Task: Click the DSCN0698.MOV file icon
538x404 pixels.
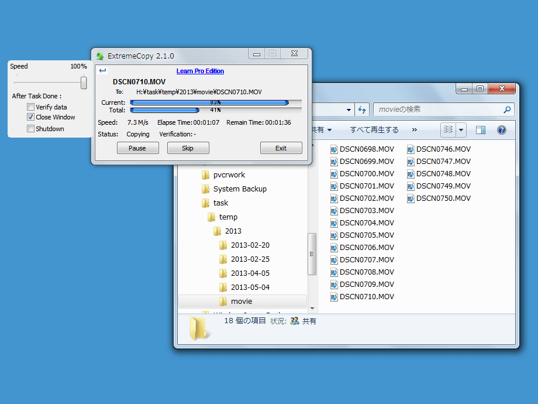Action: (333, 149)
